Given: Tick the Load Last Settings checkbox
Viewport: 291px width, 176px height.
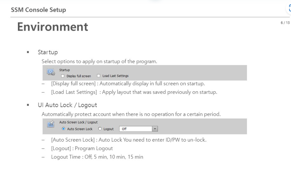Looking at the screenshot, I should [x=99, y=76].
